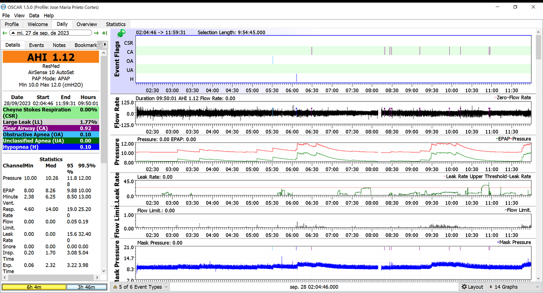Click the OSCAR application icon in title bar
This screenshot has height=293, width=543.
click(4, 7)
